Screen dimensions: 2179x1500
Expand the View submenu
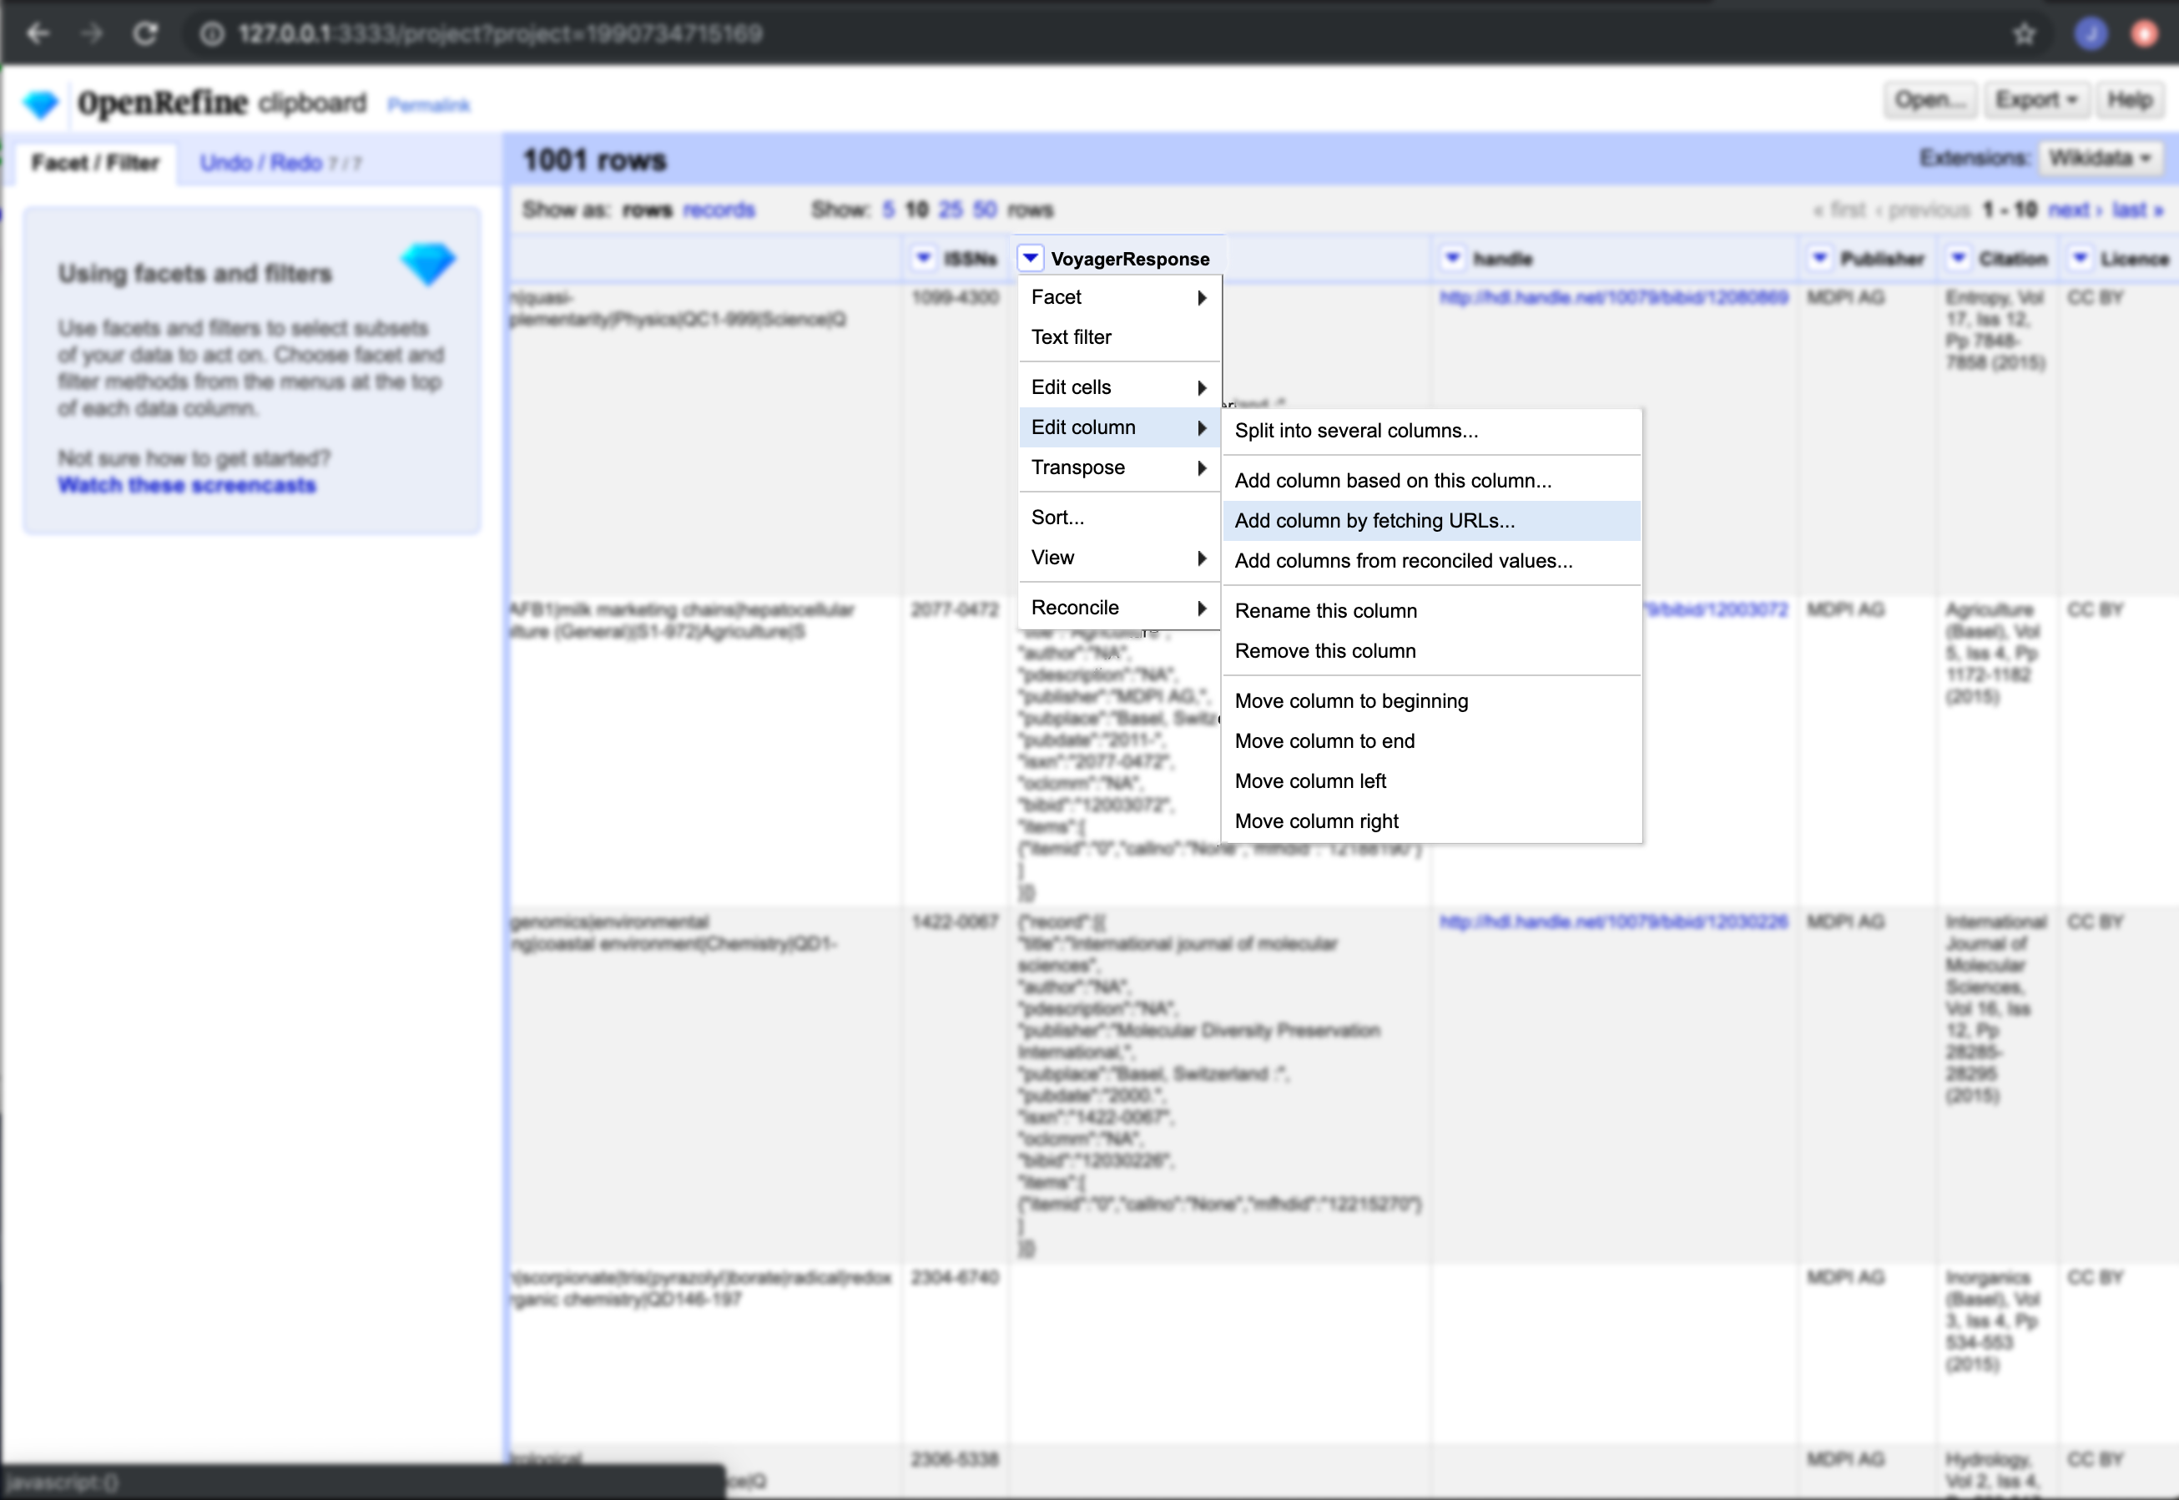pyautogui.click(x=1119, y=558)
